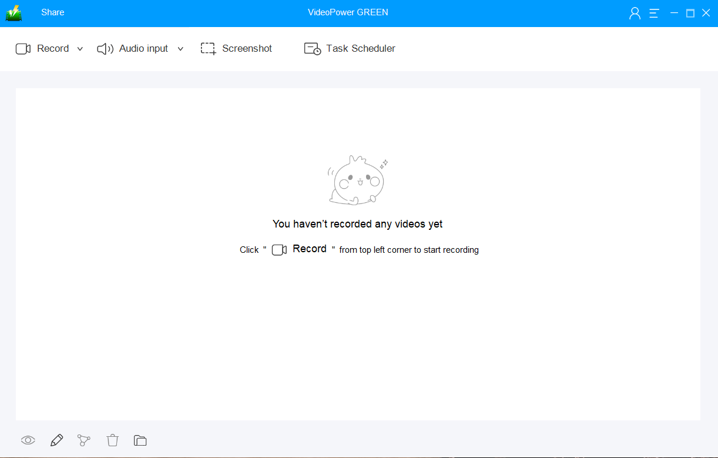This screenshot has width=718, height=458.
Task: Open the user account profile icon
Action: click(635, 14)
